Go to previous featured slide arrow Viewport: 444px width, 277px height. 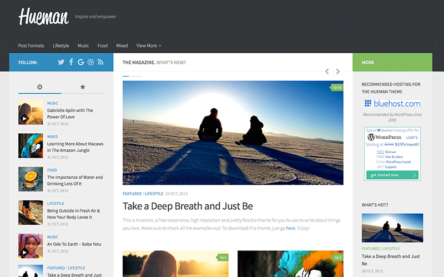pyautogui.click(x=327, y=72)
